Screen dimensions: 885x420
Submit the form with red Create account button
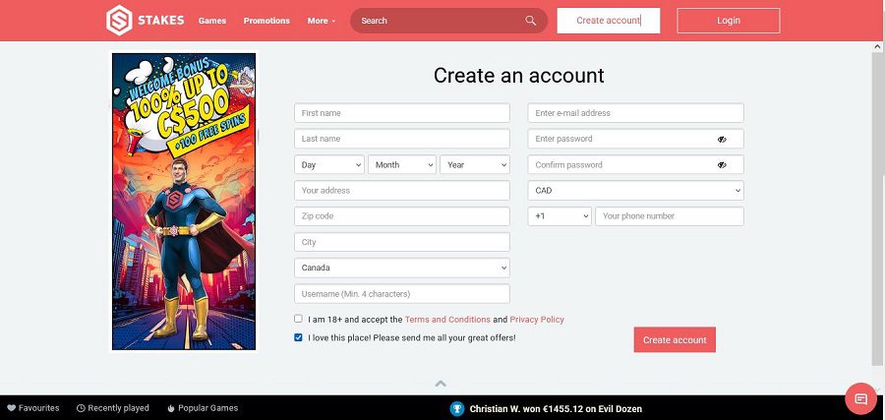675,340
